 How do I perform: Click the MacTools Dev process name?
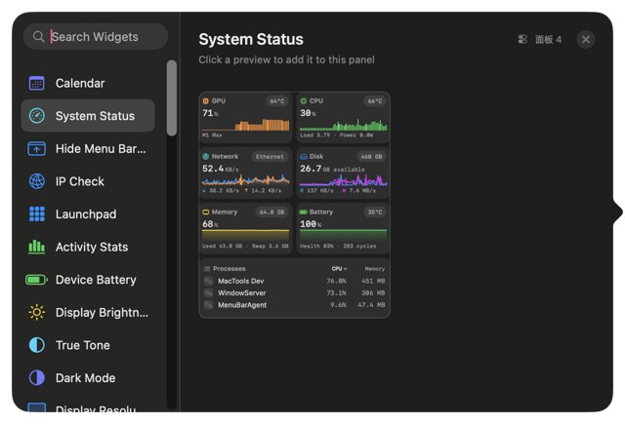(241, 281)
